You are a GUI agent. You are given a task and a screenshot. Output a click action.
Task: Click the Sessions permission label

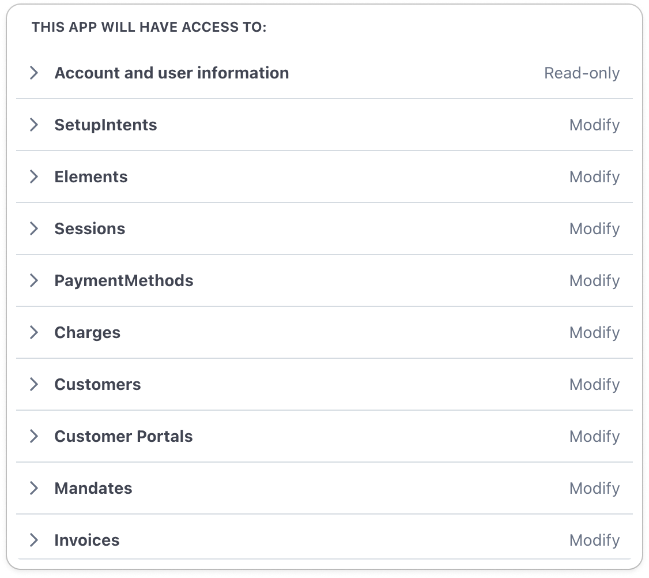[x=89, y=229]
